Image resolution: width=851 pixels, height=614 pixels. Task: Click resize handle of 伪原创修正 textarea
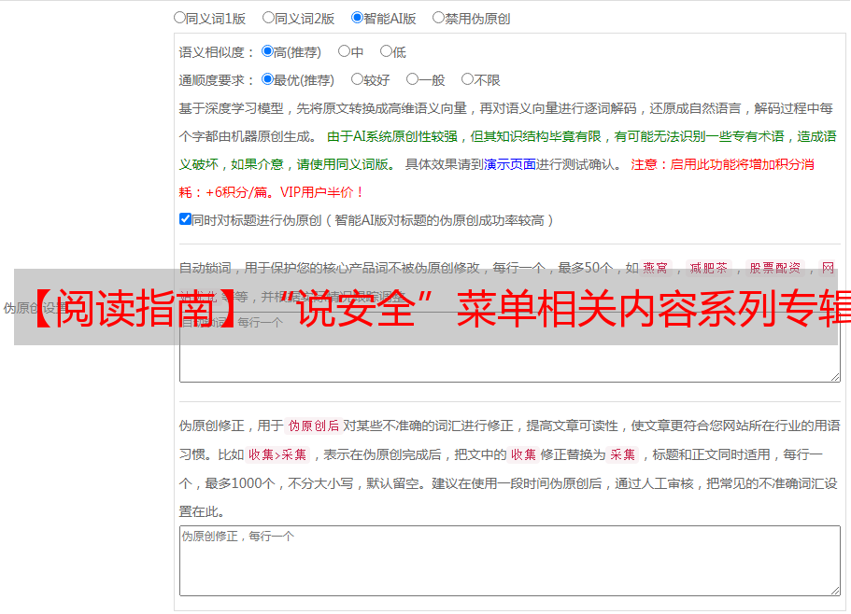835,591
